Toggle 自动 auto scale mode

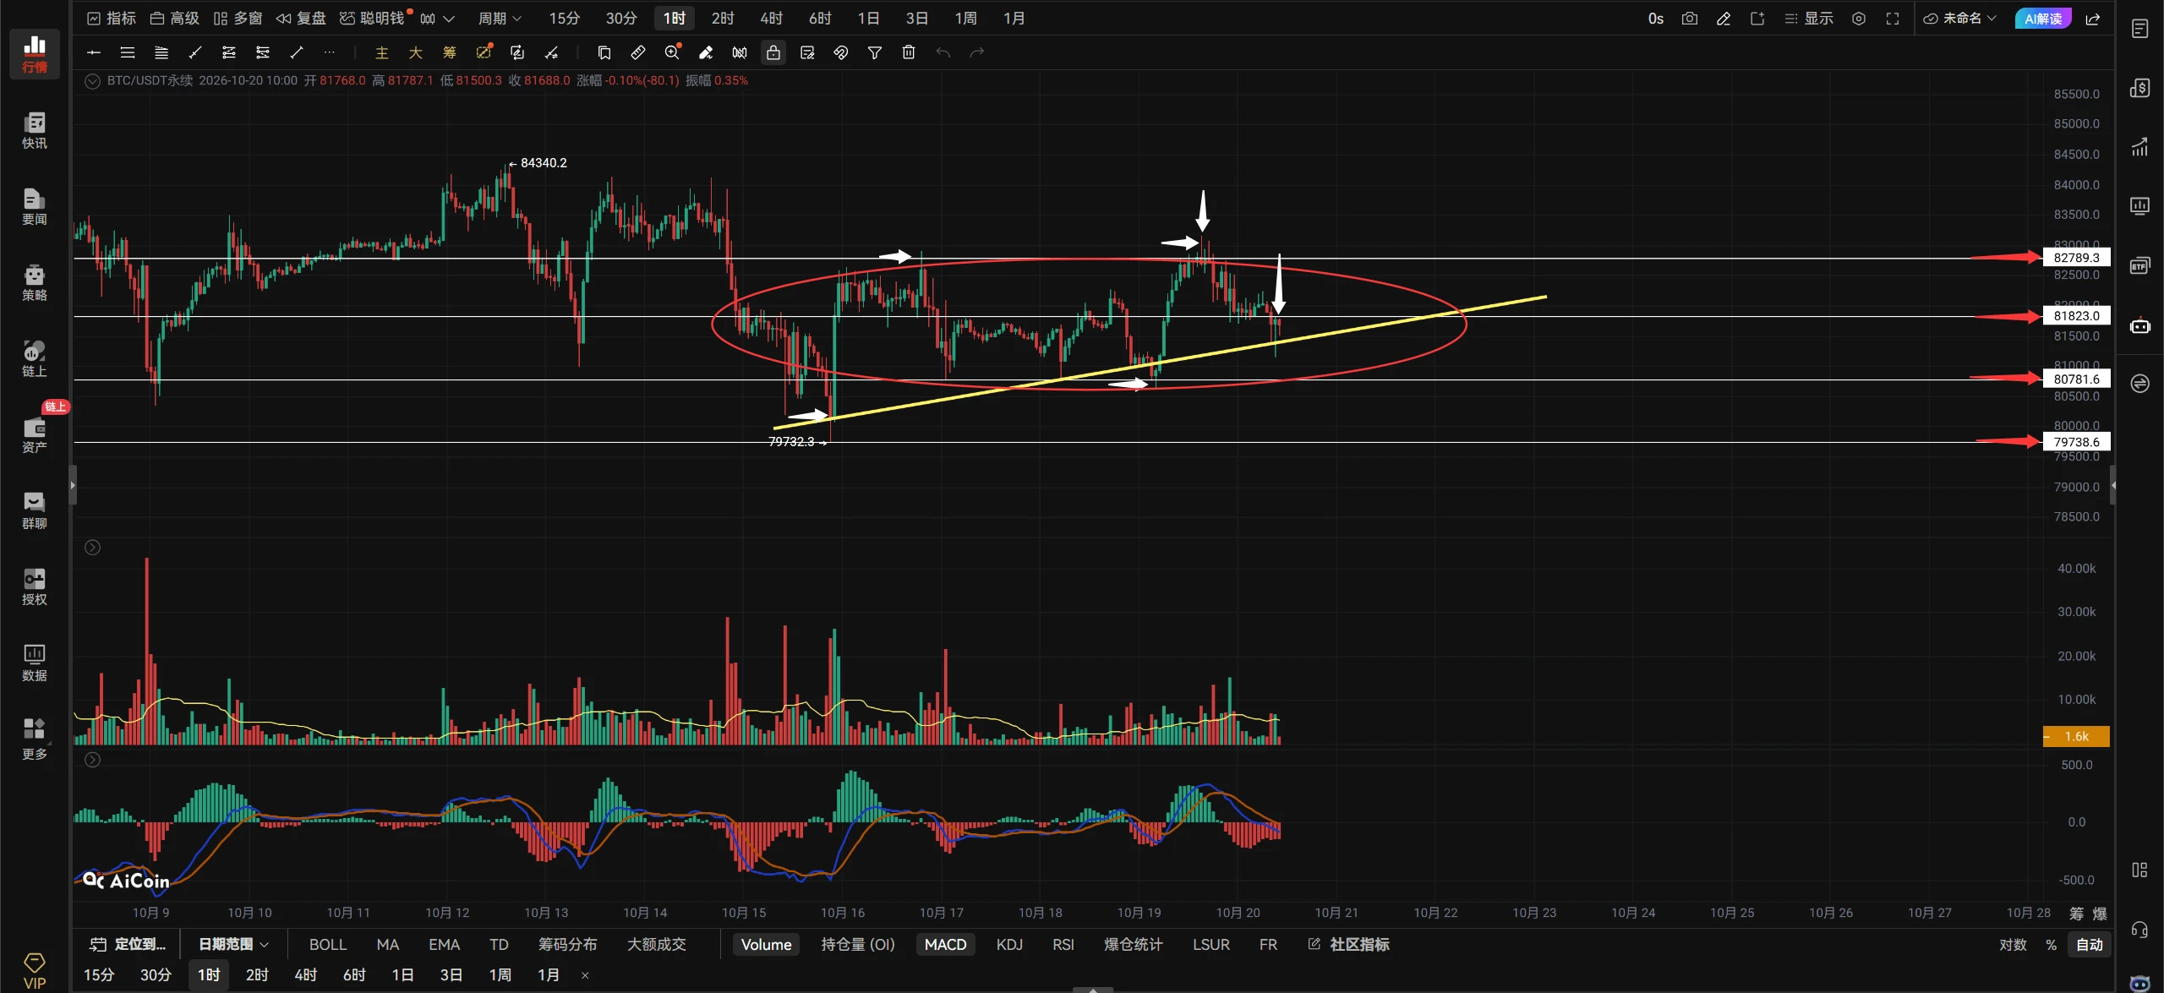[x=2090, y=944]
